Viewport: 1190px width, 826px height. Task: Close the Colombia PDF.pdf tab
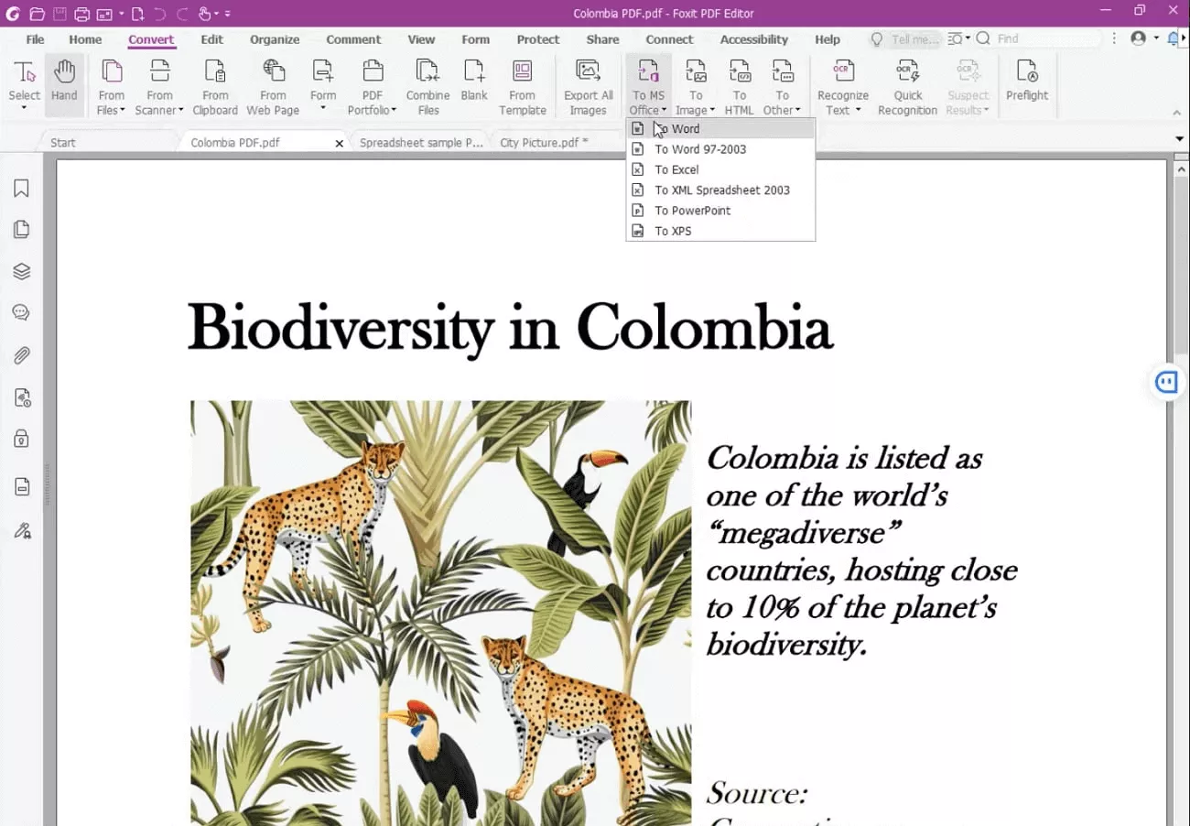[x=340, y=144]
